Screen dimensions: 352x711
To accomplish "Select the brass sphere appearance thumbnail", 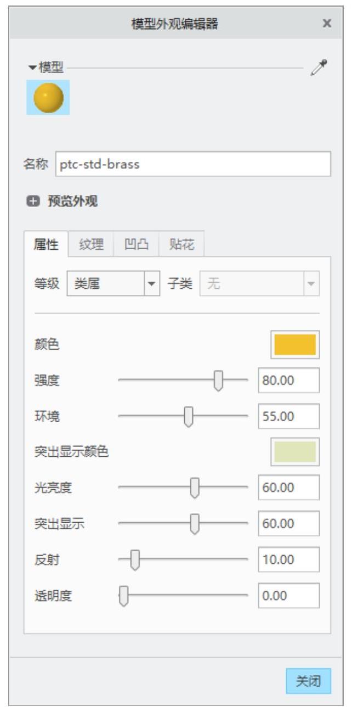I will [48, 98].
